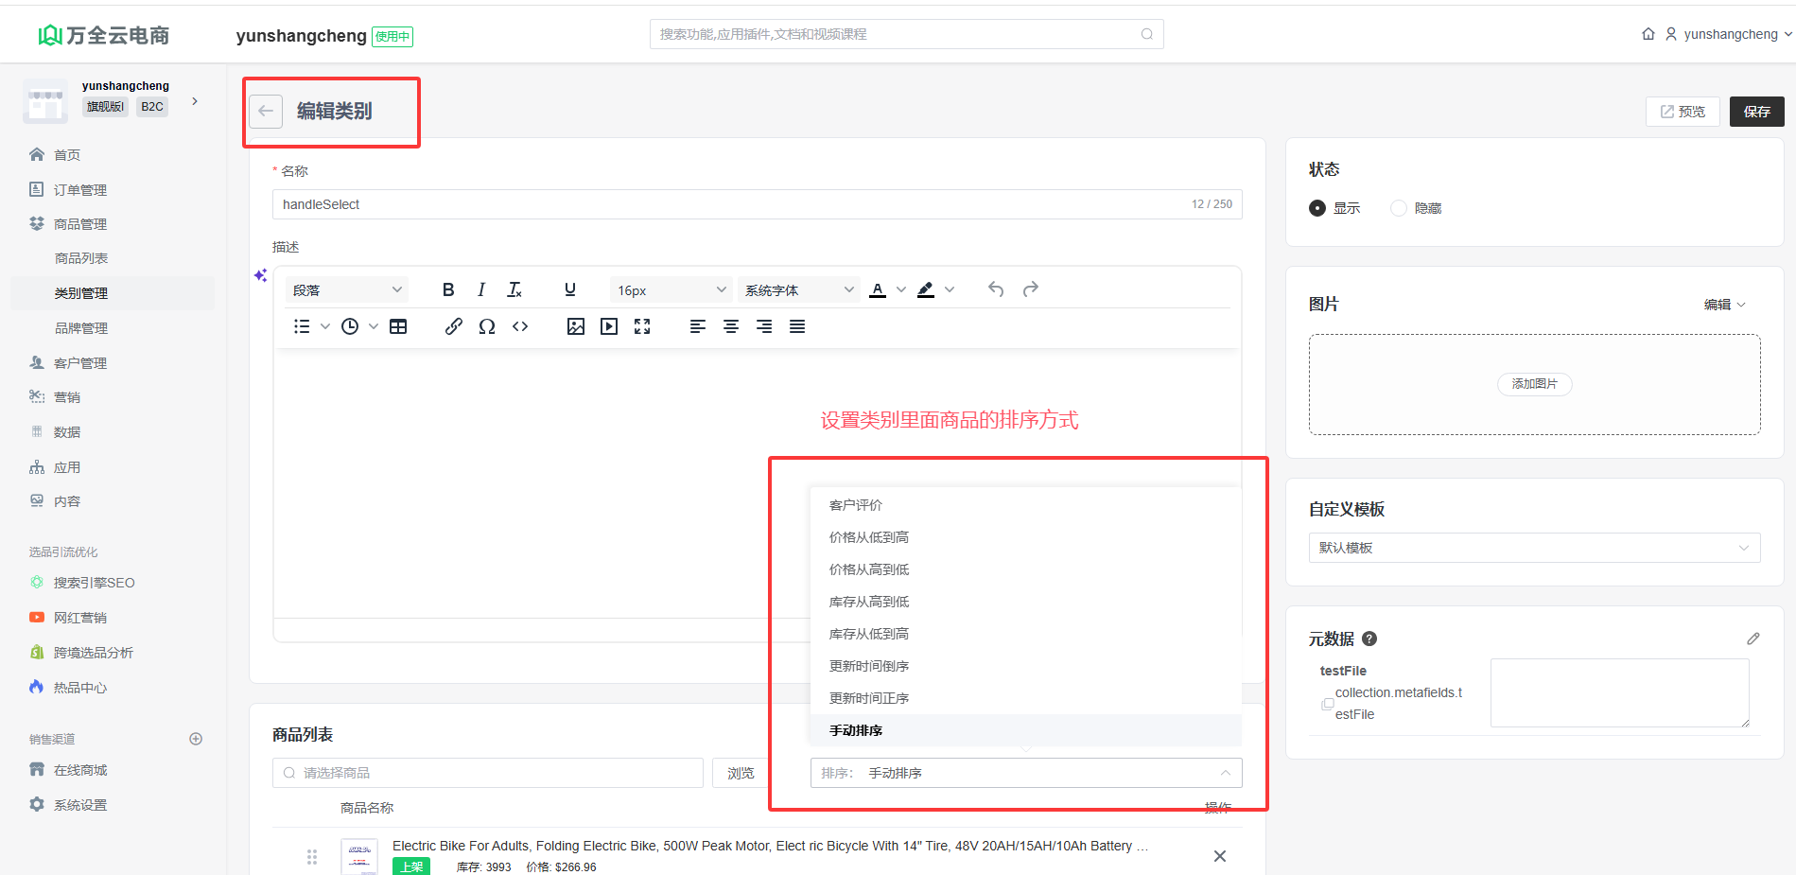Select the 隐藏 status radio button
The height and width of the screenshot is (875, 1796).
click(x=1399, y=208)
